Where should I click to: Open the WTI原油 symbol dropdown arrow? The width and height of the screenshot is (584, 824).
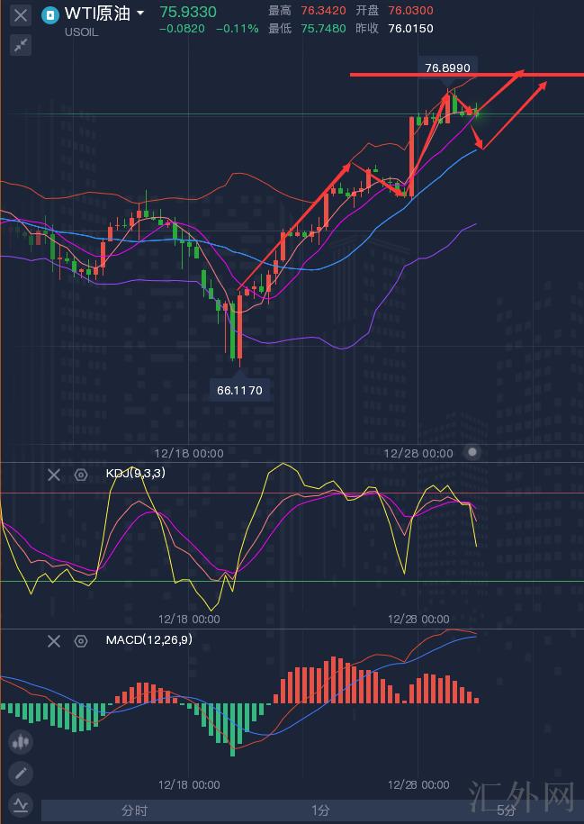coord(140,14)
